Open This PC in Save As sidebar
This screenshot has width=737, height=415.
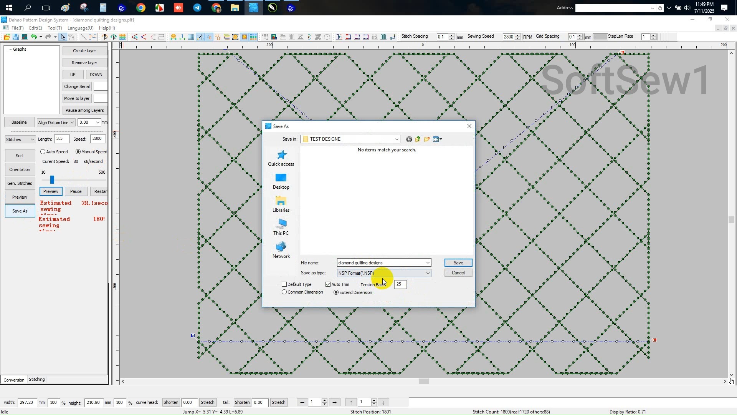tap(281, 227)
